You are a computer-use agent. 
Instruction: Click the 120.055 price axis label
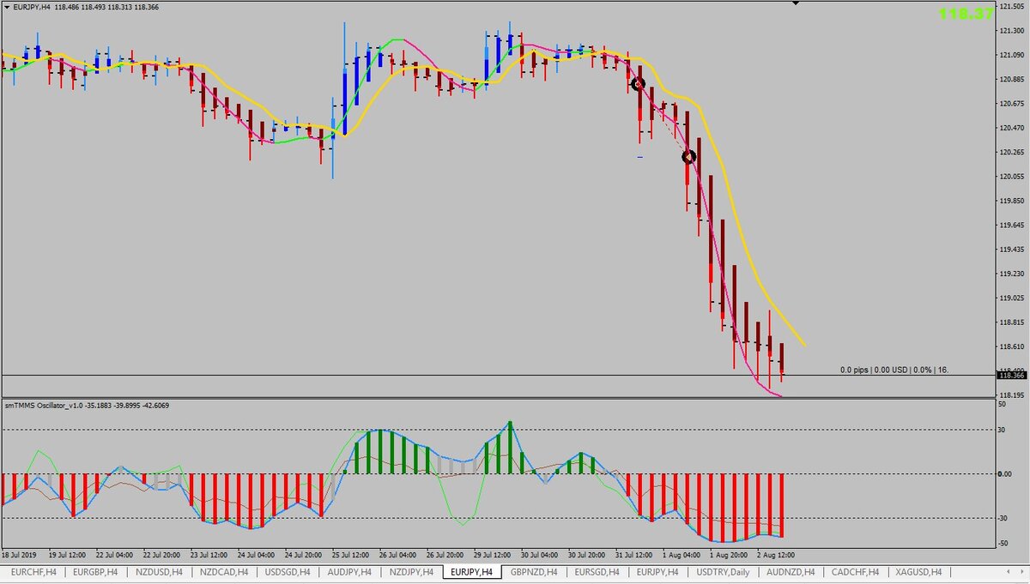1012,177
